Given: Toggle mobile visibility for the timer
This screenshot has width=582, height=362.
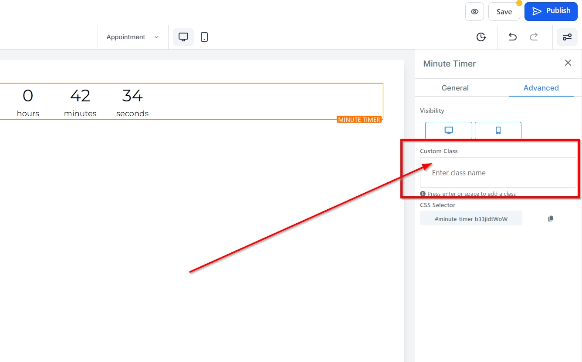Looking at the screenshot, I should click(498, 130).
